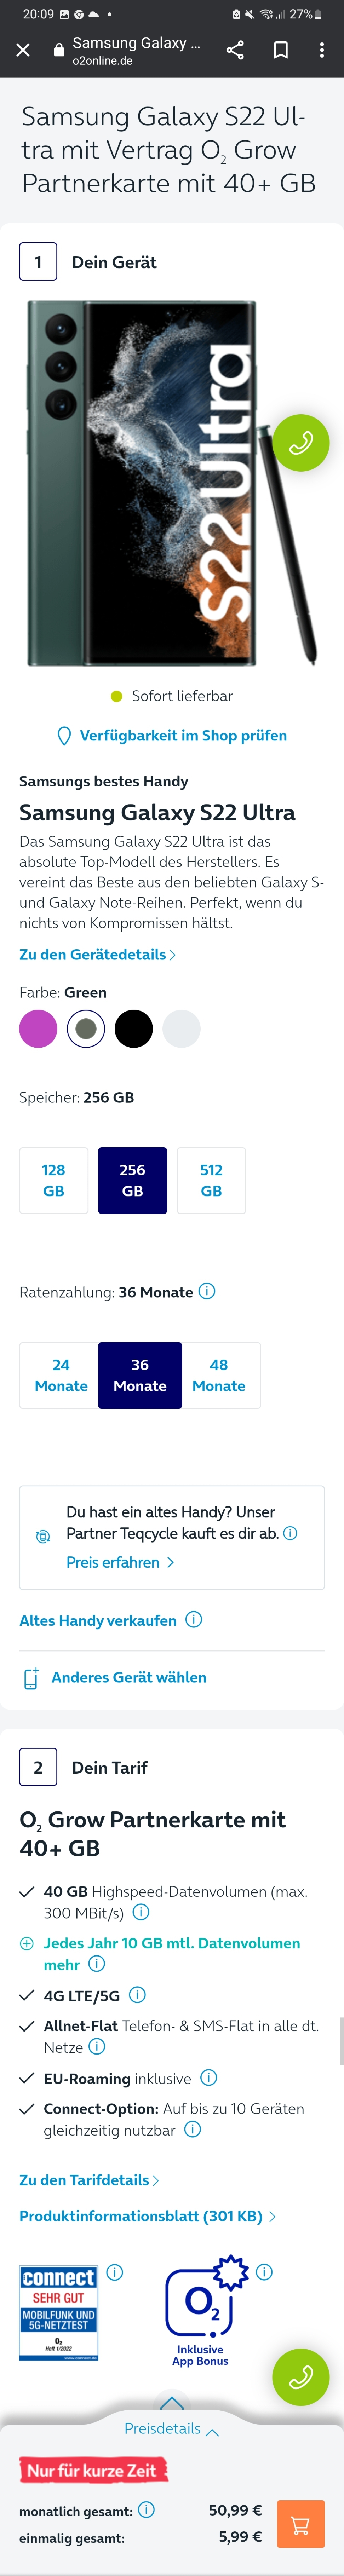Pick the black color swatch
The height and width of the screenshot is (2576, 344).
tap(134, 1028)
